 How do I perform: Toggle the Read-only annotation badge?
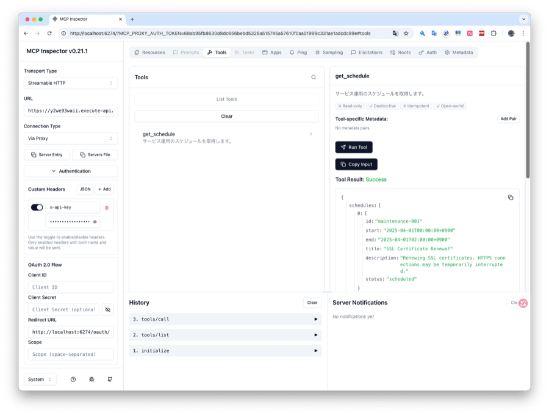pos(350,106)
